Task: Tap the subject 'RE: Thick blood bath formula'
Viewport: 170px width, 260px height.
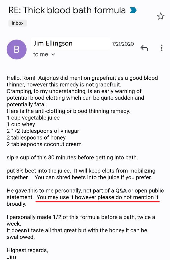Action: point(67,10)
